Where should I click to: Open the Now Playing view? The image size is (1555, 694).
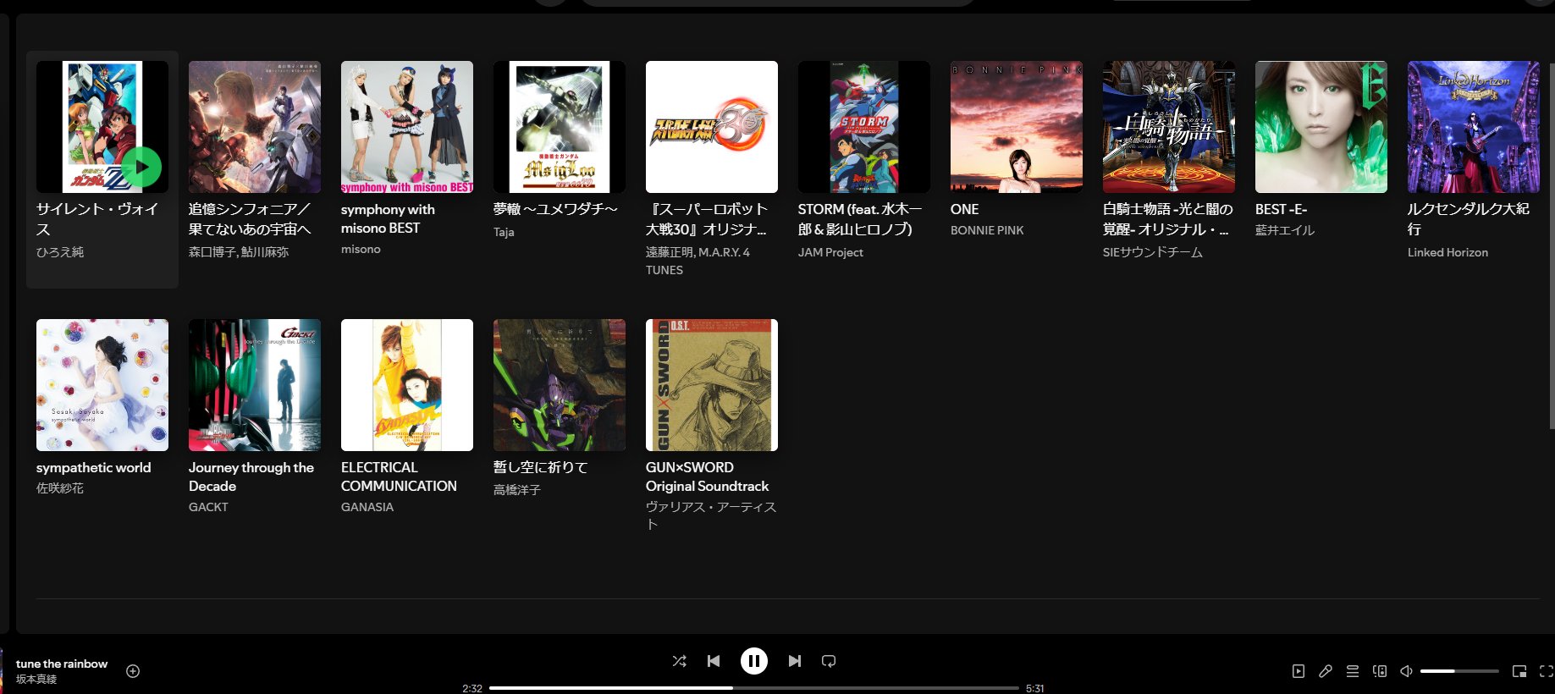(x=1299, y=671)
